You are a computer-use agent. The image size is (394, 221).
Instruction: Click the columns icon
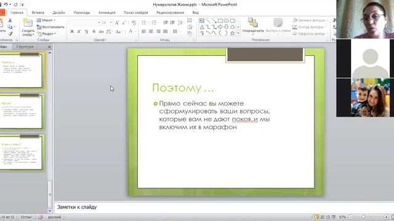pyautogui.click(x=175, y=31)
